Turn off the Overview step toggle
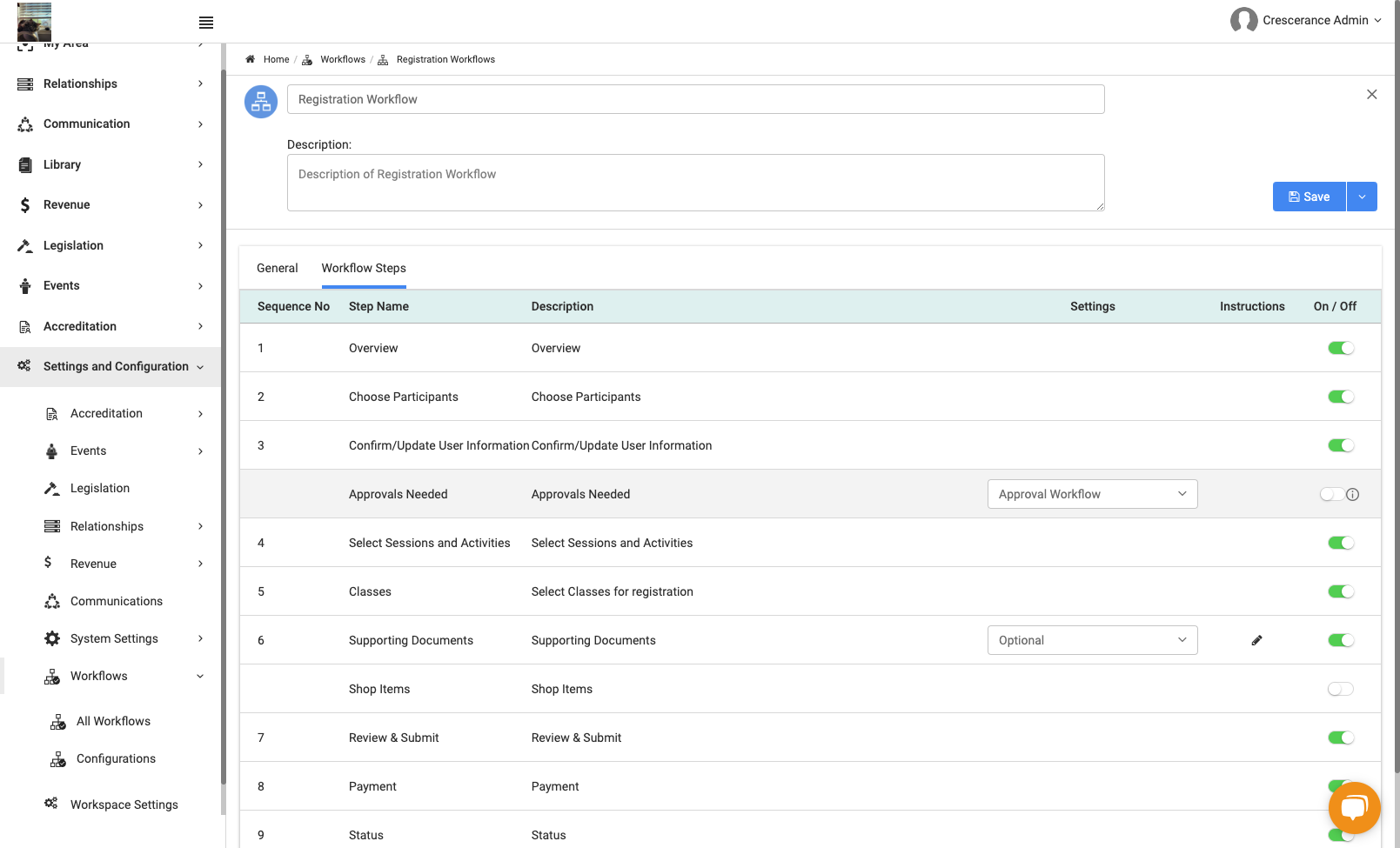The image size is (1400, 848). coord(1341,348)
